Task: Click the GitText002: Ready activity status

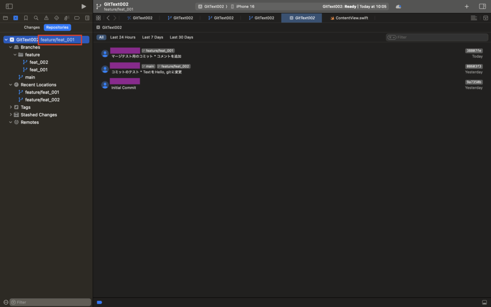Action: pyautogui.click(x=354, y=6)
